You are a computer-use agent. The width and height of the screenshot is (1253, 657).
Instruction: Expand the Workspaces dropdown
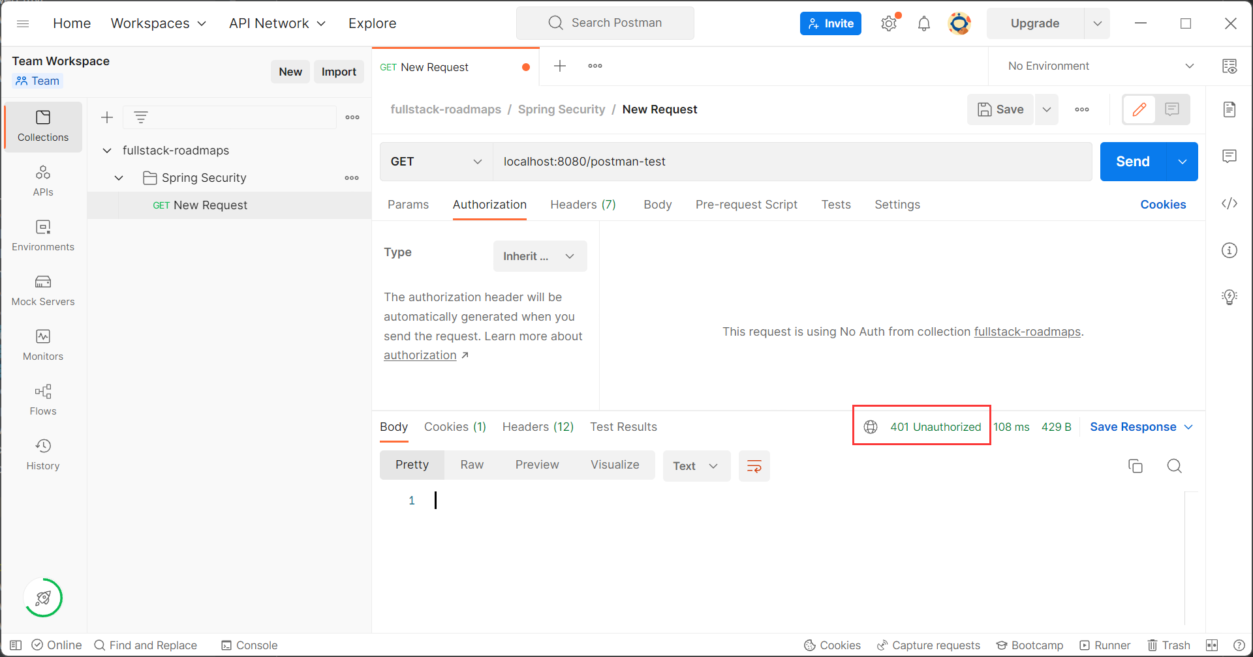point(159,23)
